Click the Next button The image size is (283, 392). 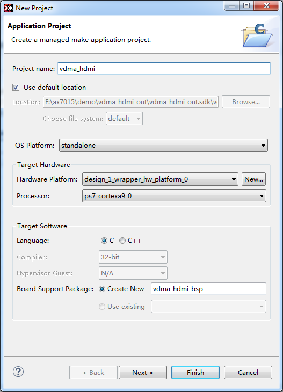tap(143, 373)
